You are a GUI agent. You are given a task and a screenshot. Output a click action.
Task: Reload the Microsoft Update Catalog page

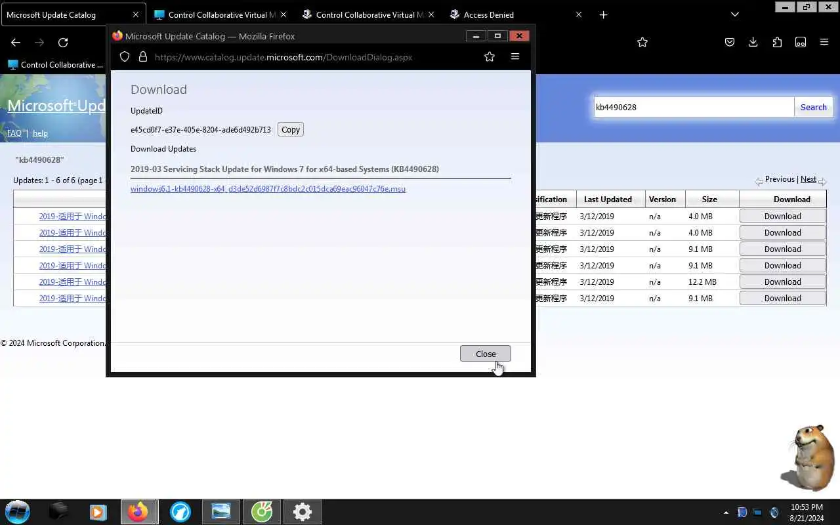pyautogui.click(x=63, y=42)
